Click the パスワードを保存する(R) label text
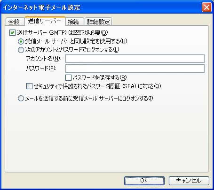The width and height of the screenshot is (214, 190). pyautogui.click(x=100, y=77)
